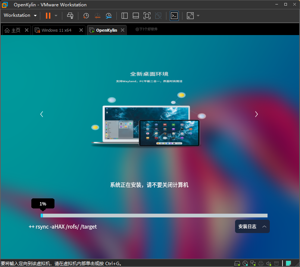The image size is (300, 267).
Task: Click the 1% progress tooltip
Action: (43, 204)
